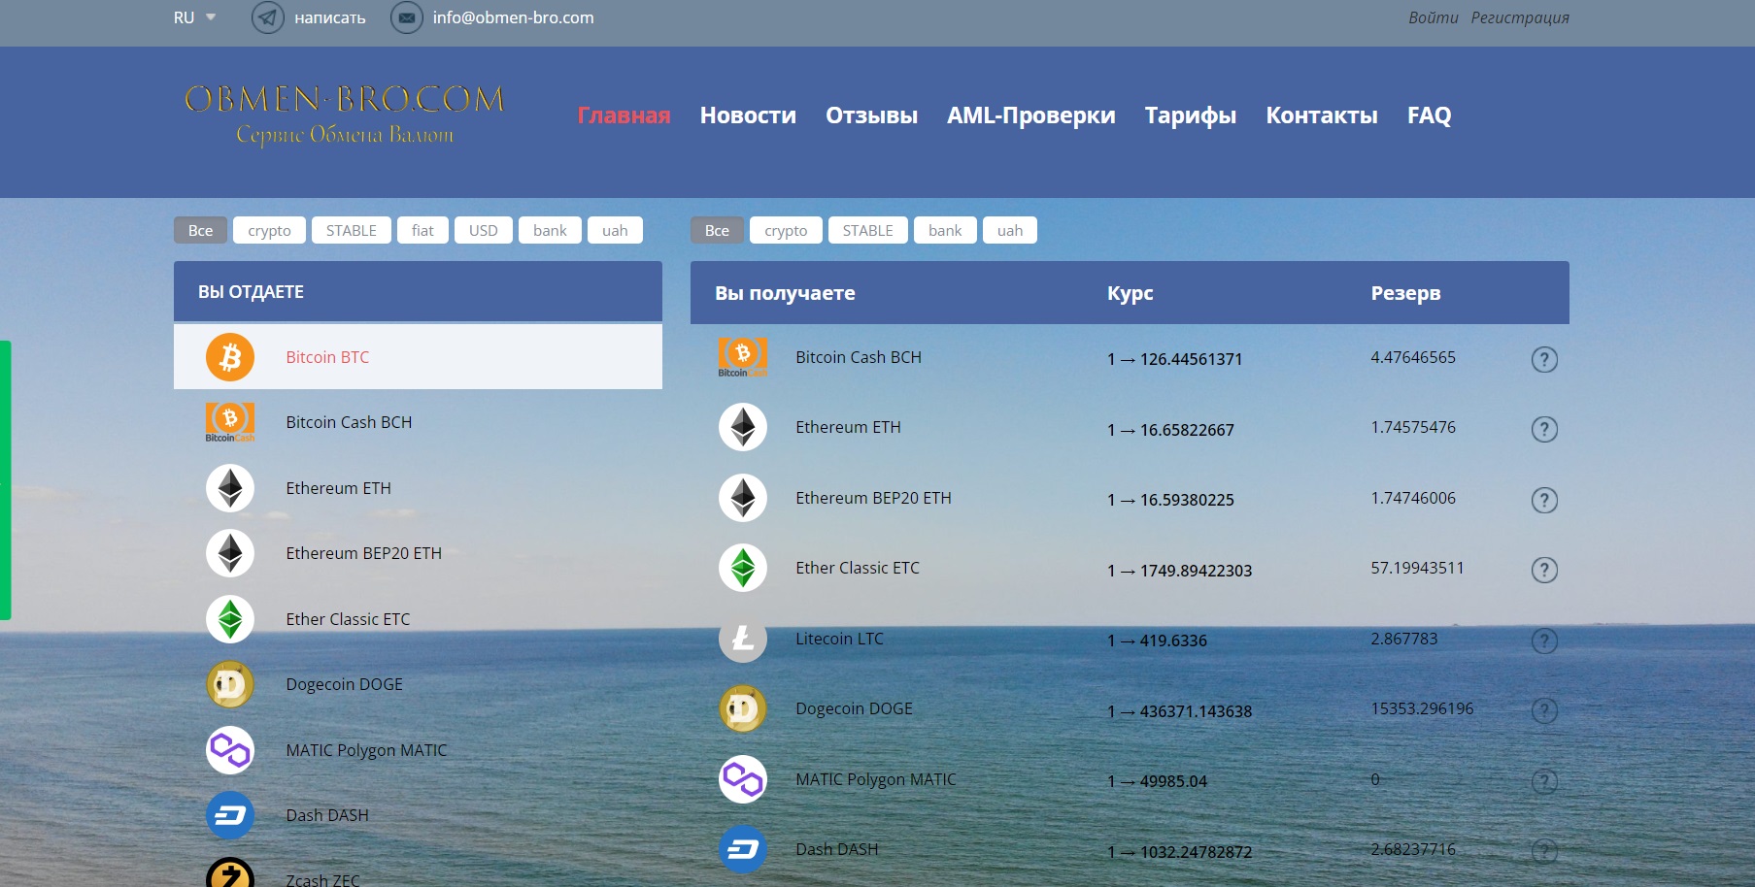Click rate 1 → 126.44561371
The image size is (1755, 887).
pyautogui.click(x=1174, y=359)
